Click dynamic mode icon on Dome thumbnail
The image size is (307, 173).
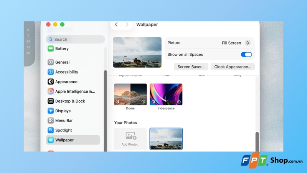pyautogui.click(x=117, y=101)
